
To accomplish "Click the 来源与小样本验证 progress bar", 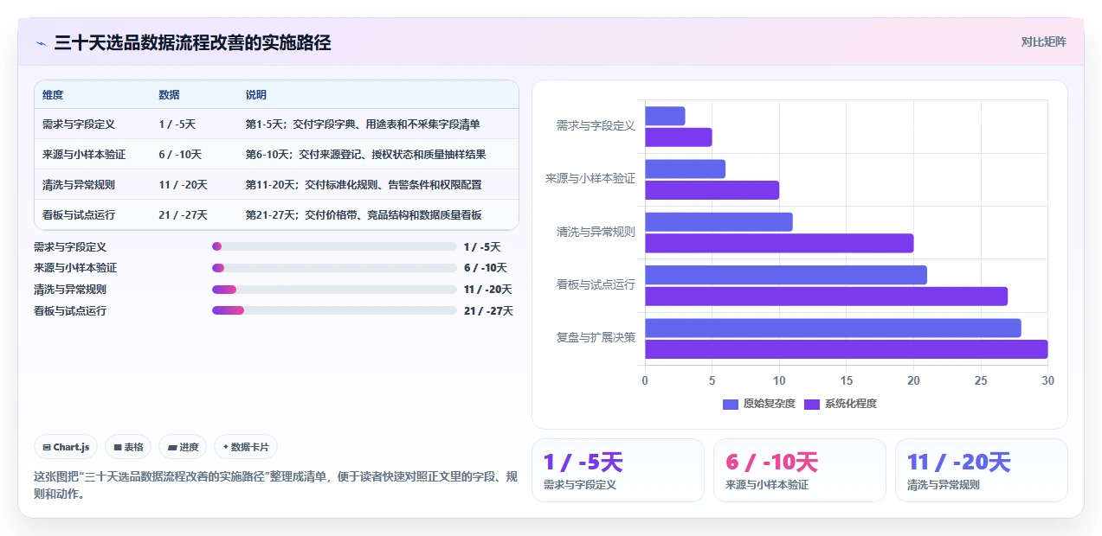I will click(x=334, y=268).
